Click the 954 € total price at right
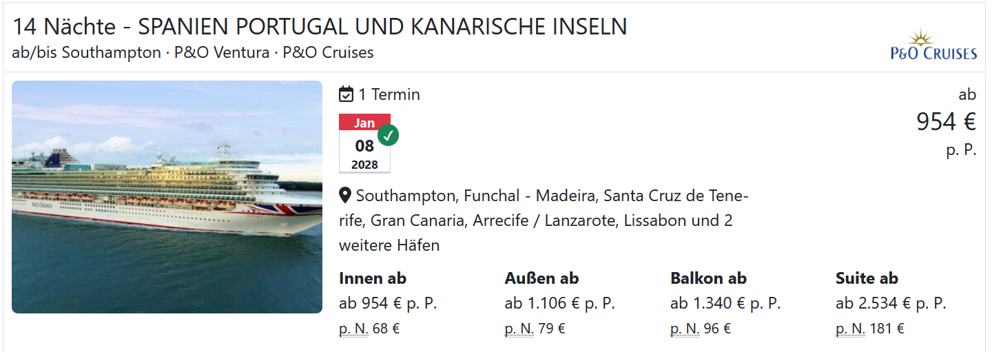Viewport: 992px width, 352px height. [x=946, y=122]
